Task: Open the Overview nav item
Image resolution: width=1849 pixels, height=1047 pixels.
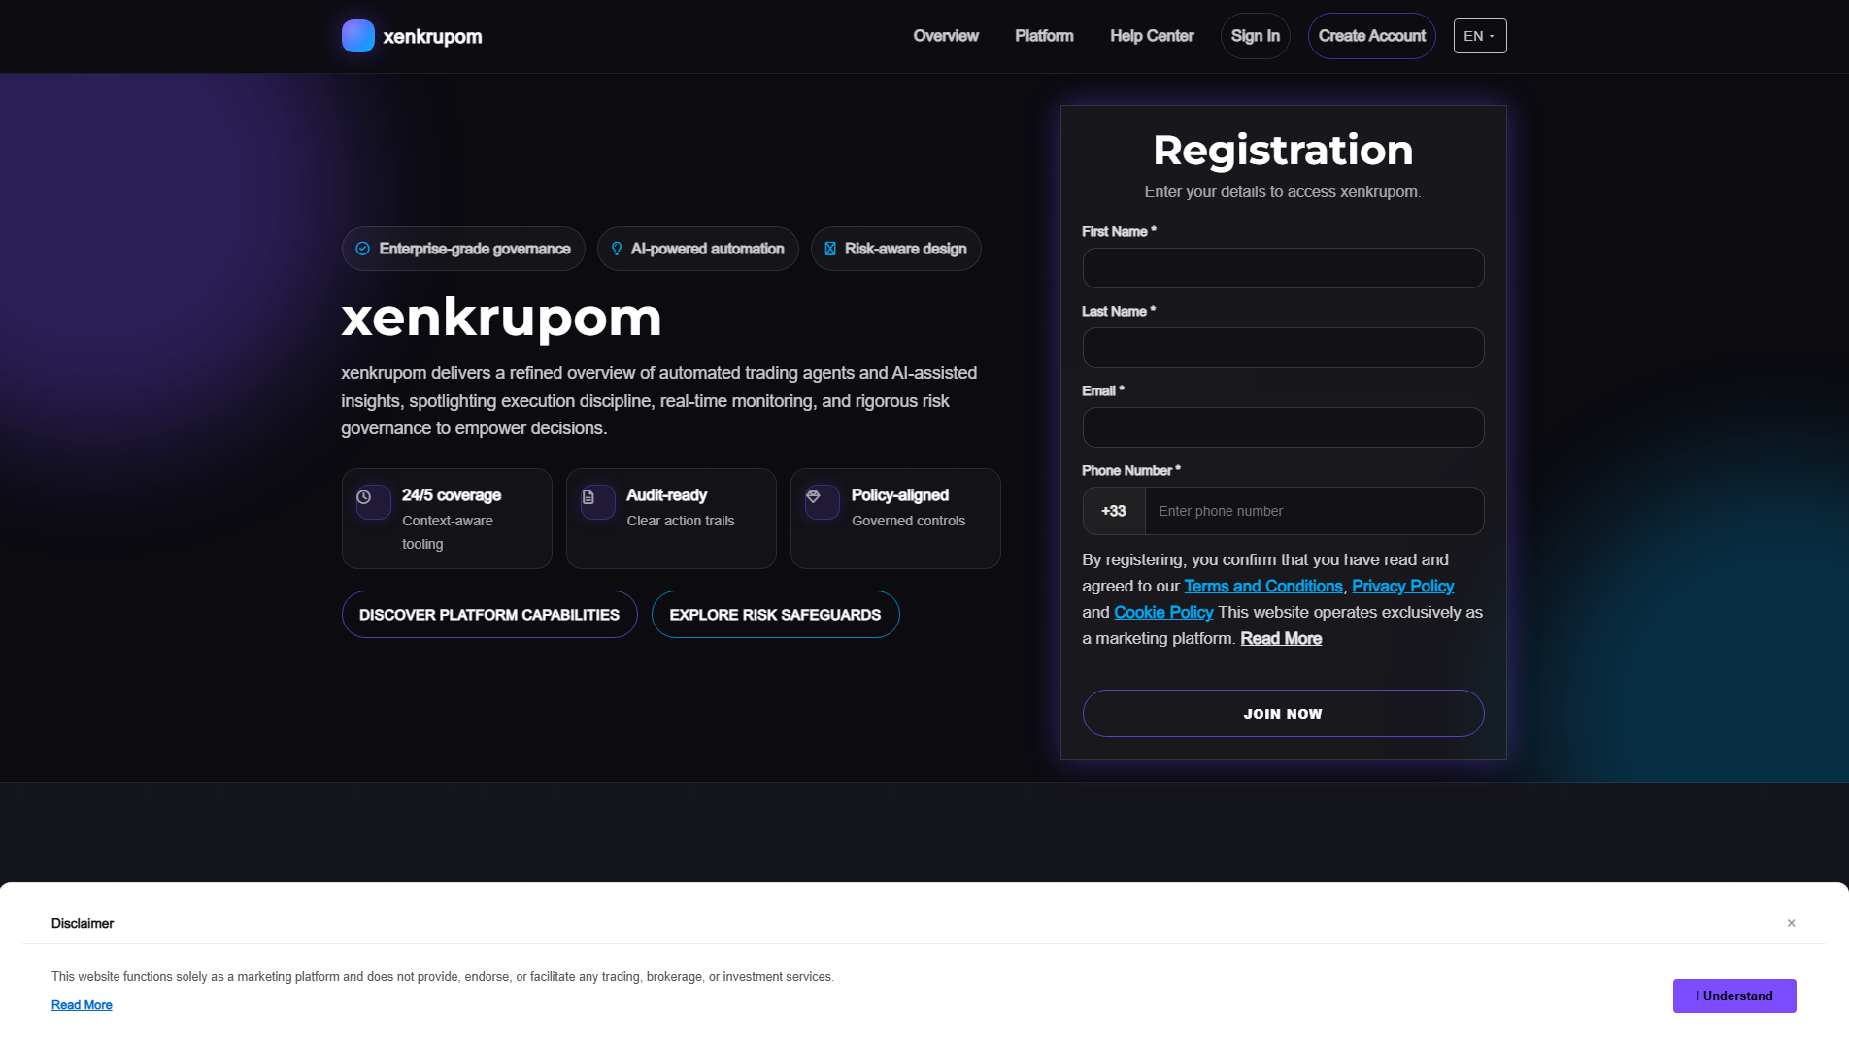Action: coord(946,36)
